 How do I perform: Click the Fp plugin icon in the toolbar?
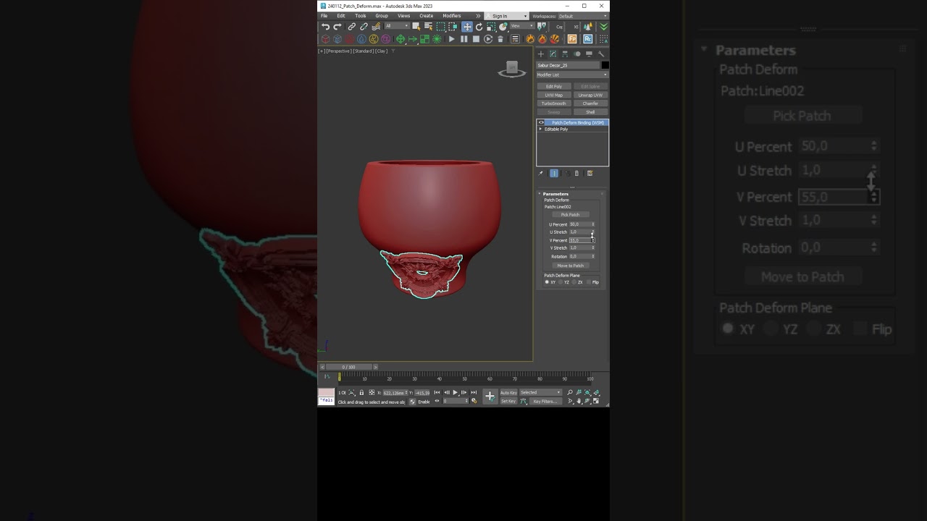pyautogui.click(x=572, y=39)
